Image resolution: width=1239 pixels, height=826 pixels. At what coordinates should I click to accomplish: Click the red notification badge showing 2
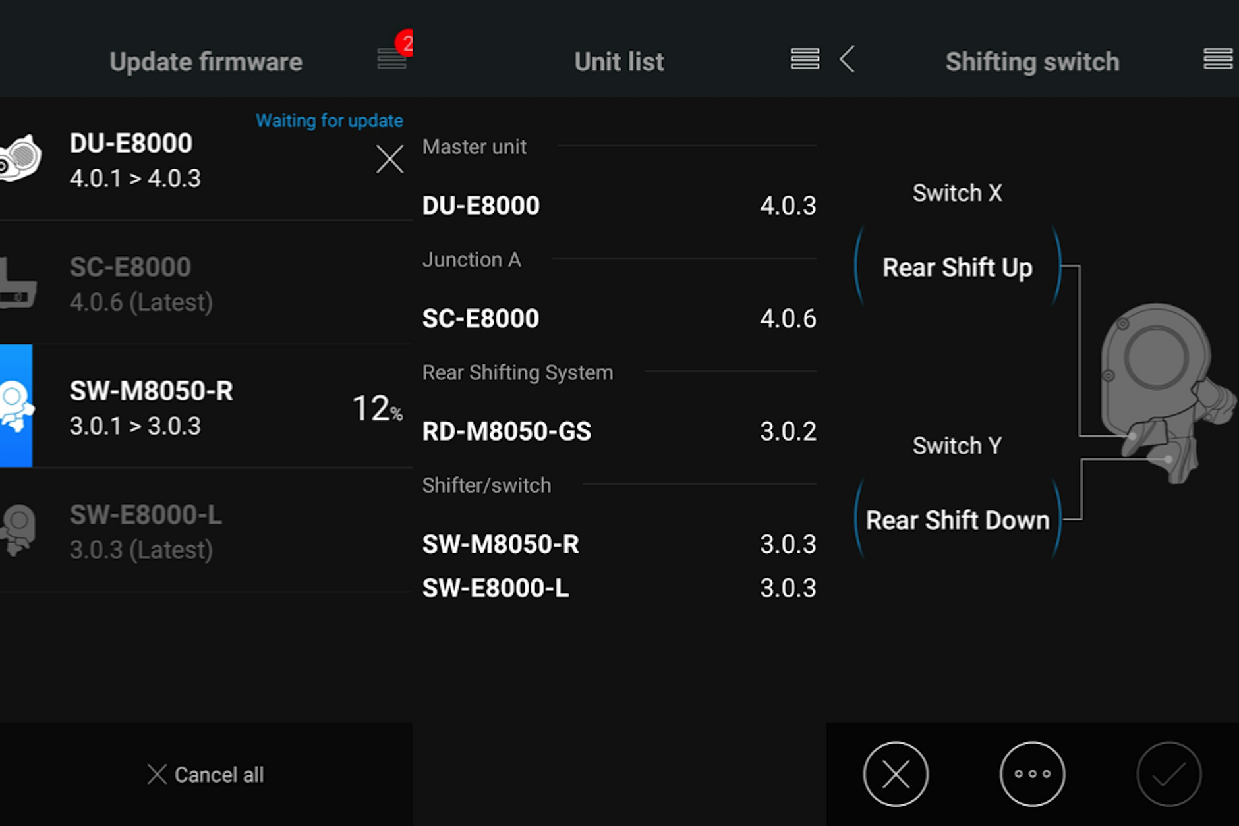coord(405,43)
